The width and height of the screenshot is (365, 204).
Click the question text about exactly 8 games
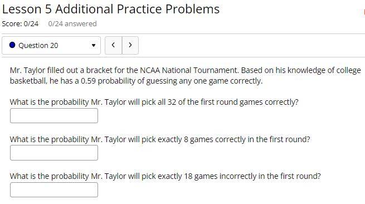pyautogui.click(x=160, y=139)
